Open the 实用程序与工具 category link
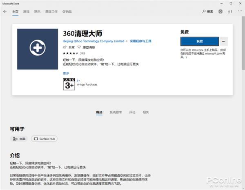Image resolution: width=245 pixels, height=190 pixels. (x=140, y=41)
